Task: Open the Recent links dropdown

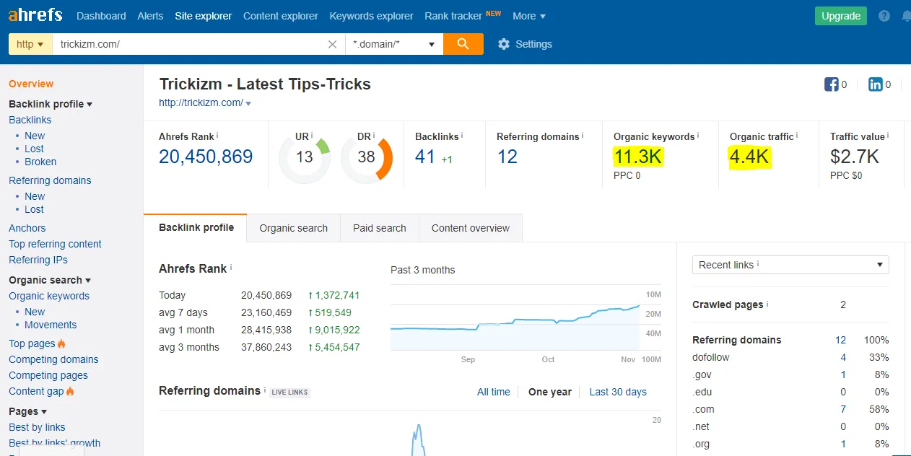Action: (790, 265)
